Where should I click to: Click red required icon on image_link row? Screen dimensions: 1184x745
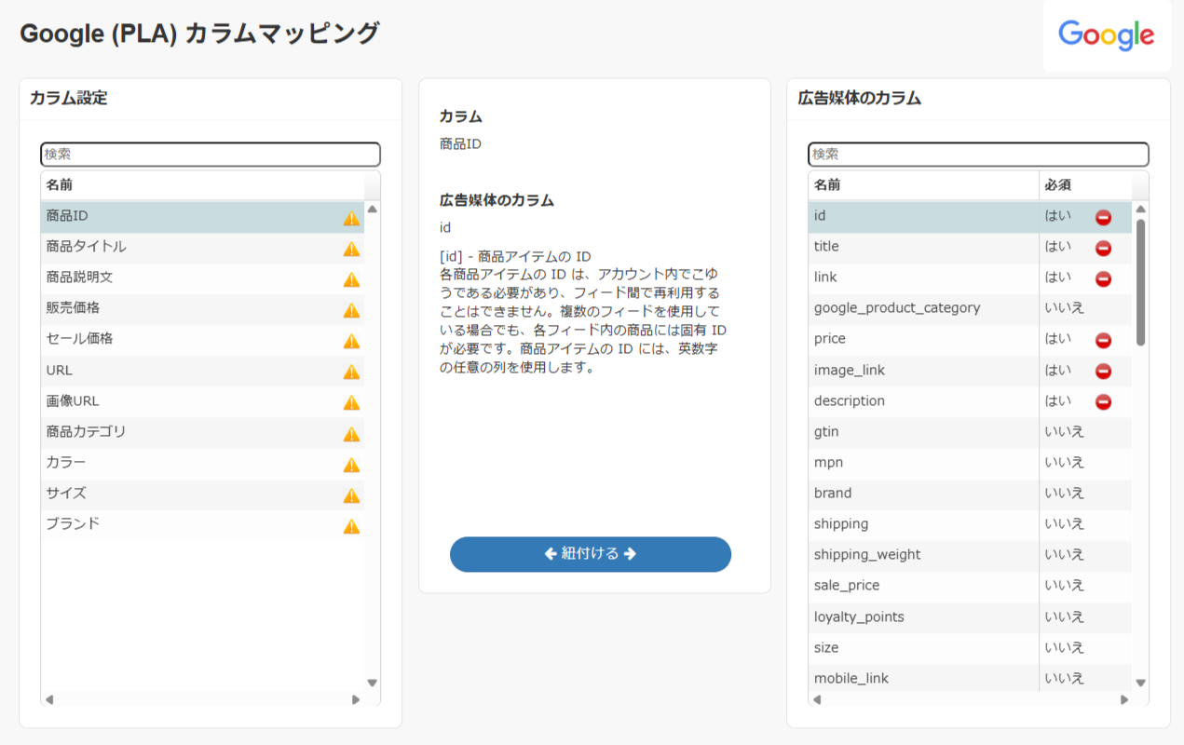click(x=1103, y=371)
